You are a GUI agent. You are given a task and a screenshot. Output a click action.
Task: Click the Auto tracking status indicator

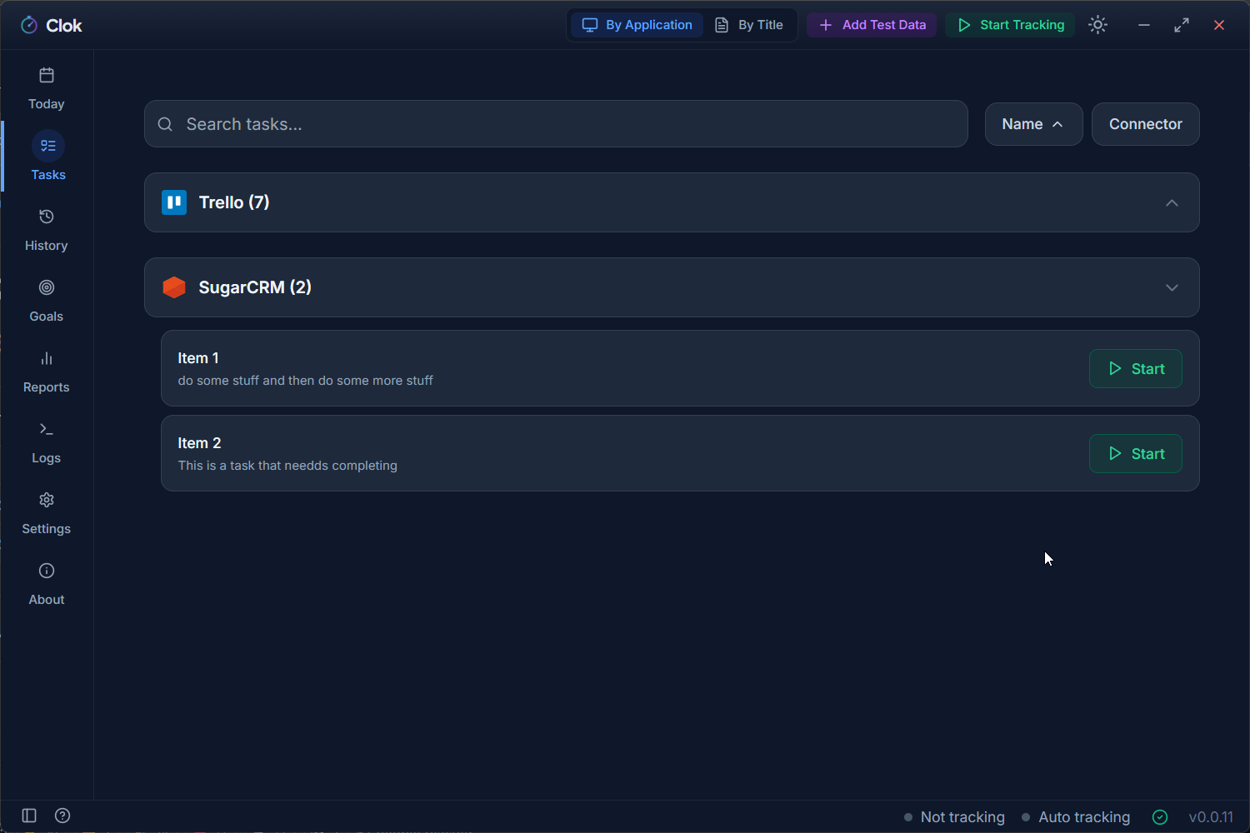click(x=1076, y=817)
